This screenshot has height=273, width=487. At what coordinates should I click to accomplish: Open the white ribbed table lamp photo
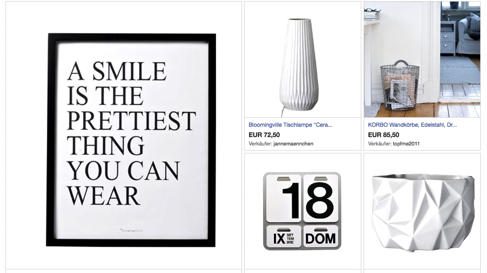[x=302, y=59]
